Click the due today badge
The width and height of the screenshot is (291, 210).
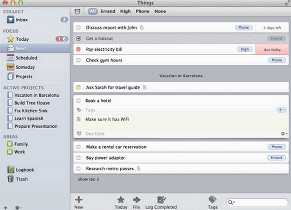coord(272,49)
